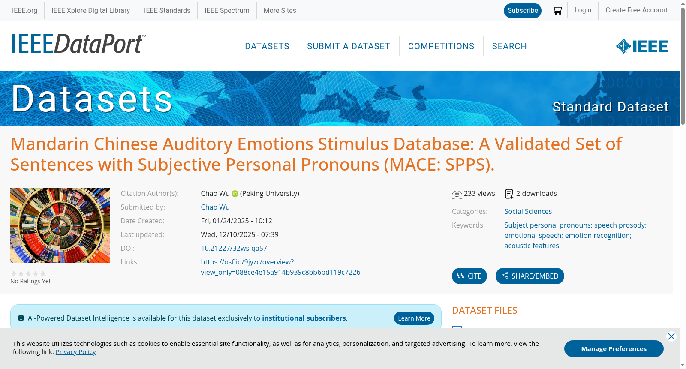Go to IEEE Standards site
Viewport: 686px width, 369px height.
point(167,10)
